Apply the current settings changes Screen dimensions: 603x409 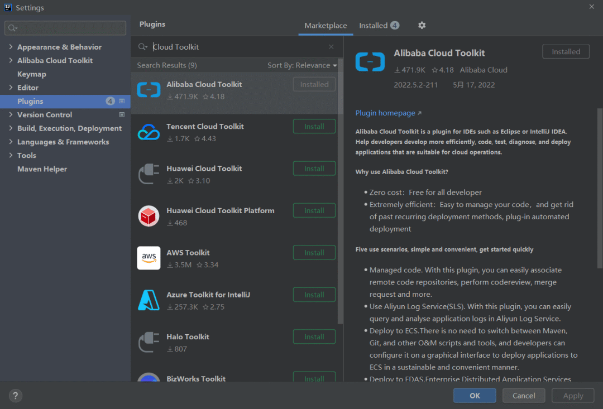pyautogui.click(x=573, y=395)
